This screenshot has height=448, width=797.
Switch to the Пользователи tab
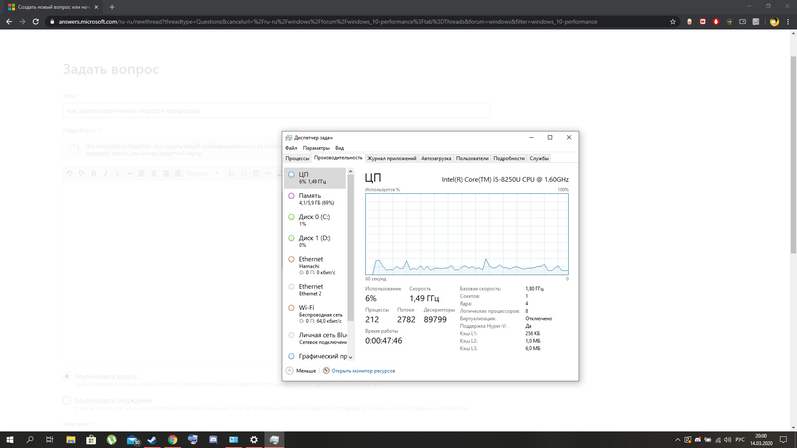[x=472, y=158]
